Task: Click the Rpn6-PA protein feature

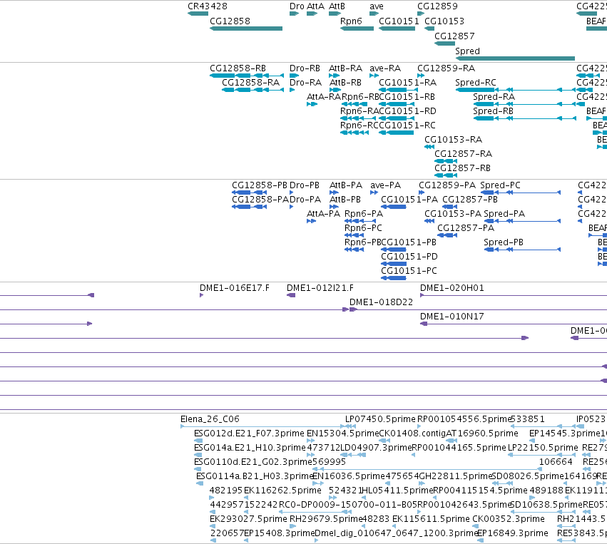Action: point(360,221)
